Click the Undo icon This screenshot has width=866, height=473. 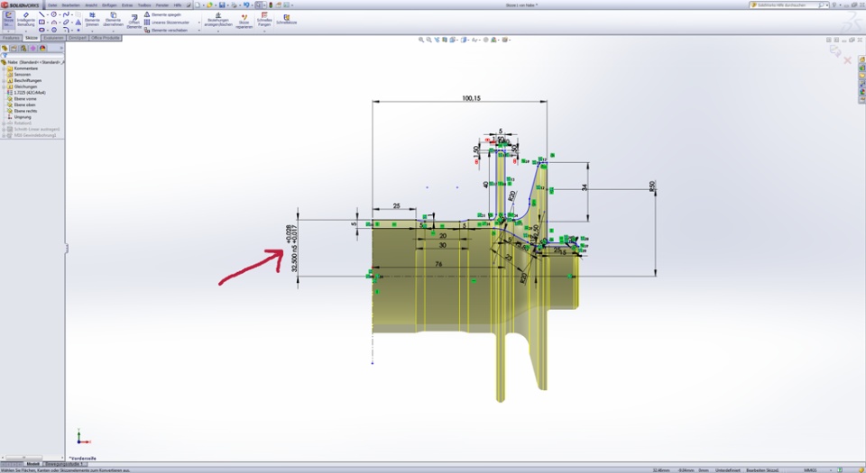pyautogui.click(x=245, y=5)
